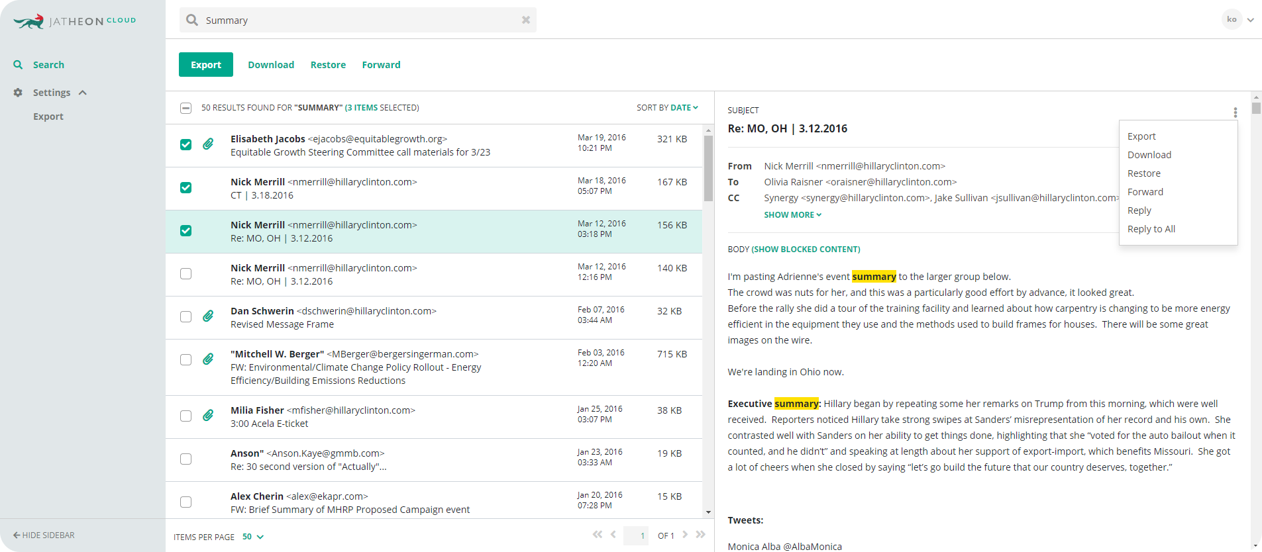The image size is (1262, 552).
Task: Click the Jatheon Cloud logo
Action: pyautogui.click(x=74, y=21)
